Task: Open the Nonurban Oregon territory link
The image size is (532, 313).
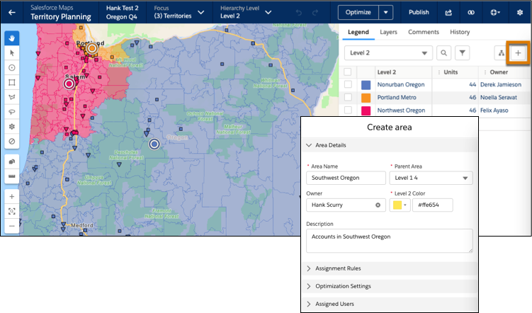Action: pyautogui.click(x=401, y=85)
